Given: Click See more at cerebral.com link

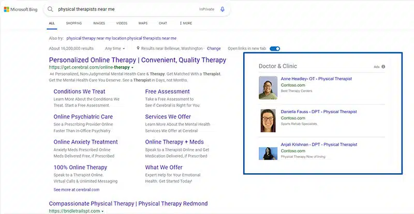Looking at the screenshot, I should click(x=76, y=190).
